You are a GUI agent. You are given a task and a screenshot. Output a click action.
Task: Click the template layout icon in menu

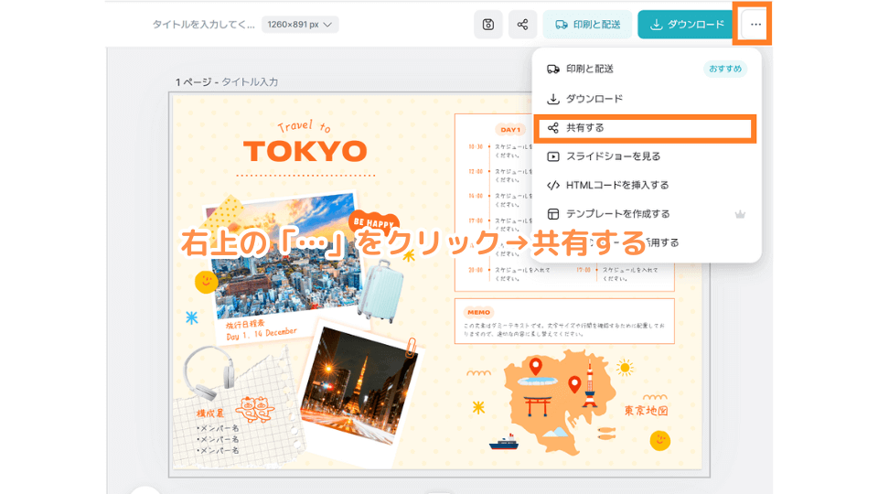(x=553, y=214)
